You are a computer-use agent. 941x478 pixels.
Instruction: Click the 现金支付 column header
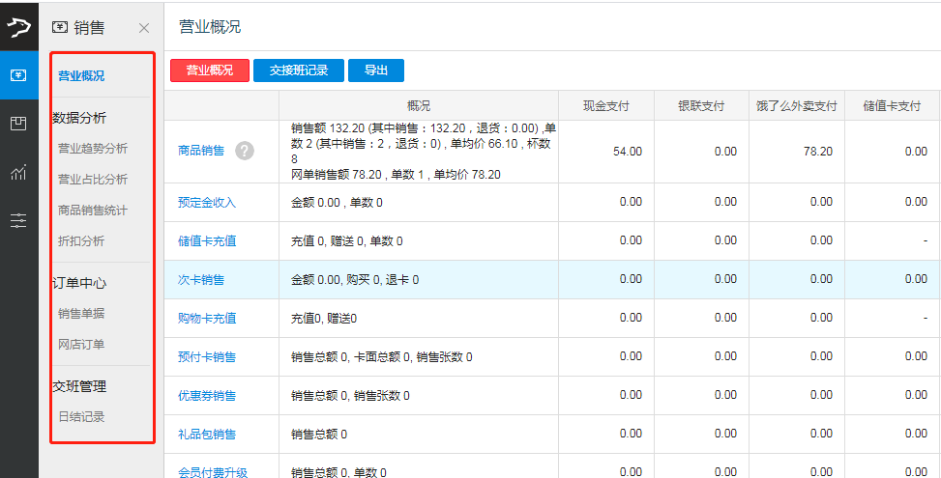tap(606, 106)
